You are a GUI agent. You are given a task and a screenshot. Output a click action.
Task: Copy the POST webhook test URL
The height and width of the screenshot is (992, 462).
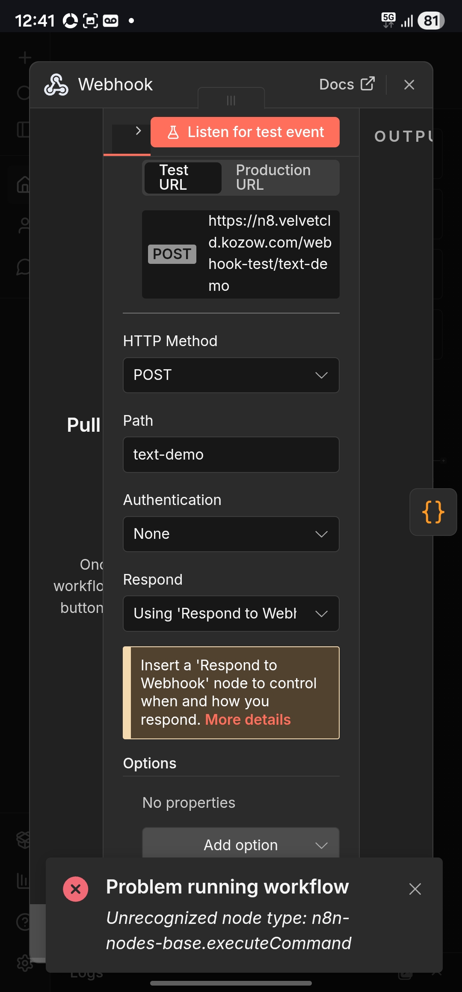[269, 254]
